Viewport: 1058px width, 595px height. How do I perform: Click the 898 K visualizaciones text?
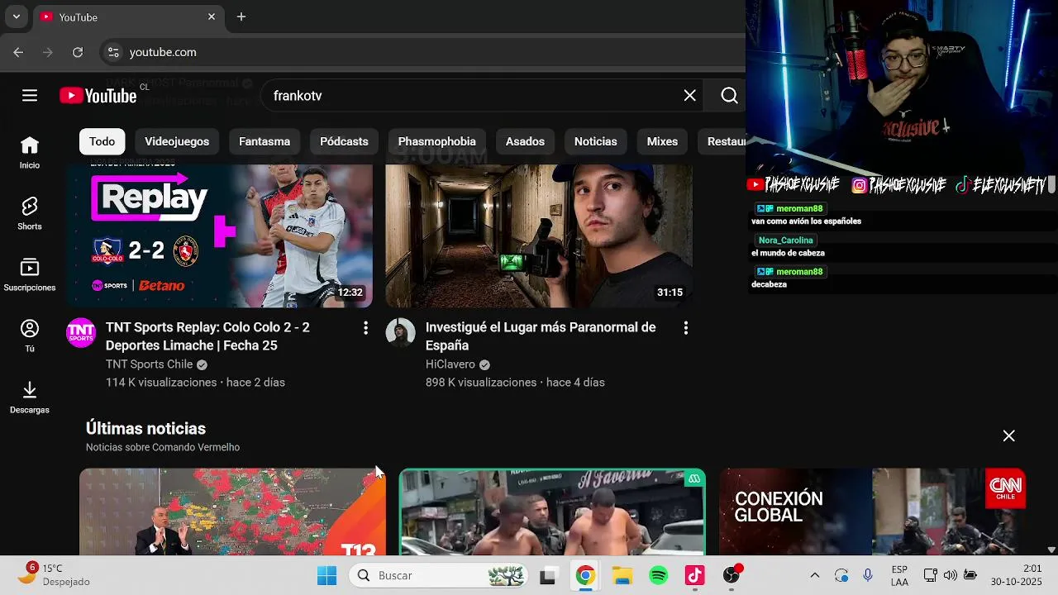click(x=481, y=383)
